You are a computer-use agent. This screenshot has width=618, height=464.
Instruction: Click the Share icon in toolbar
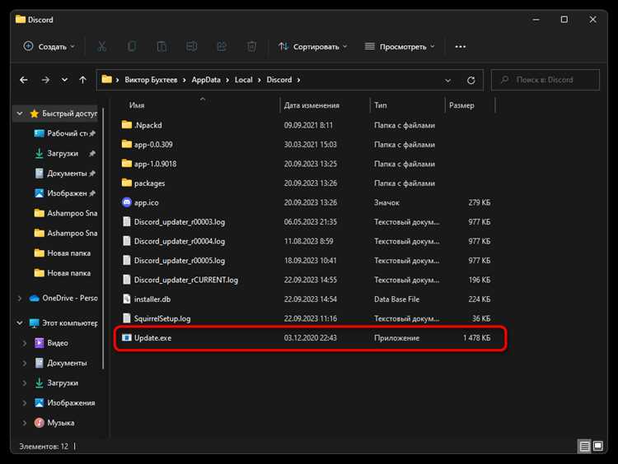[222, 46]
